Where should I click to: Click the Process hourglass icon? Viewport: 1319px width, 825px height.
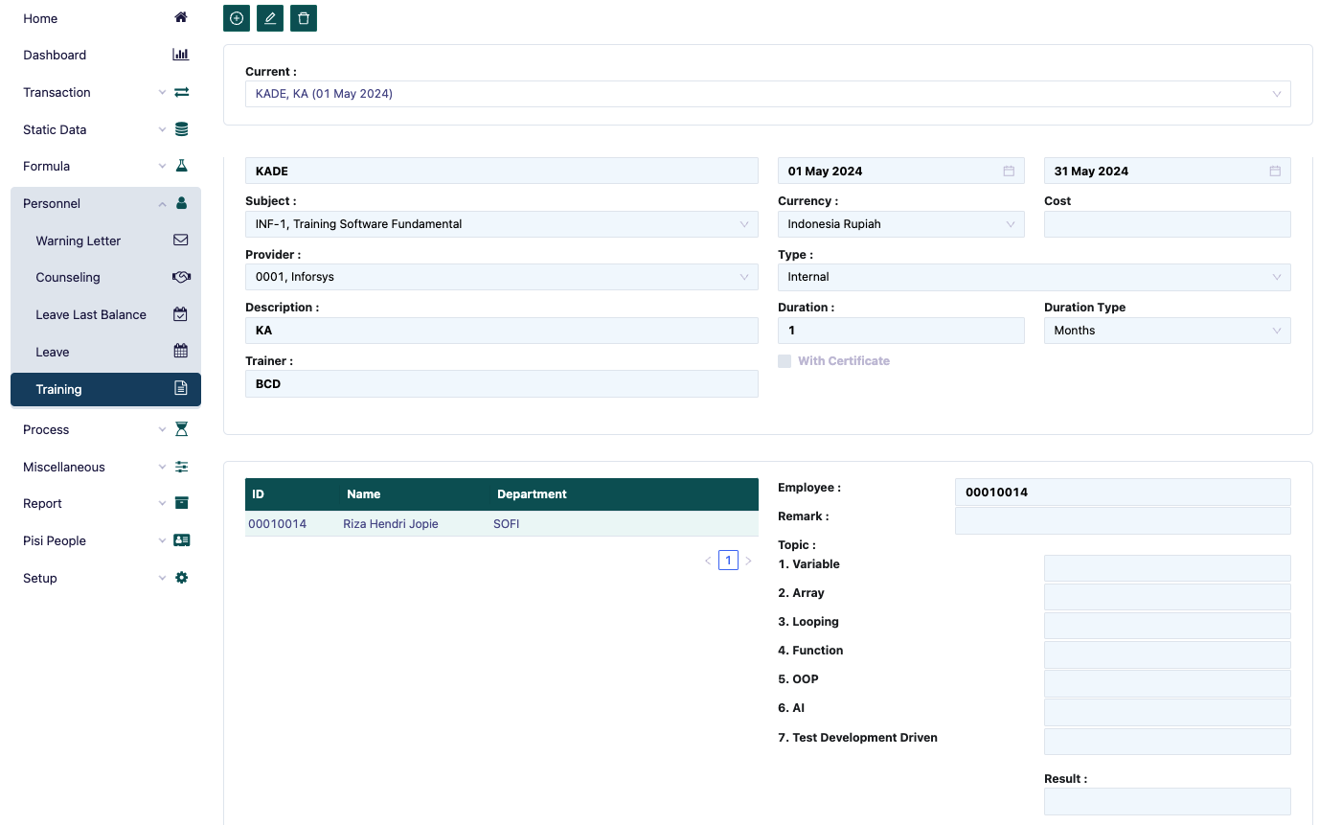pos(180,429)
